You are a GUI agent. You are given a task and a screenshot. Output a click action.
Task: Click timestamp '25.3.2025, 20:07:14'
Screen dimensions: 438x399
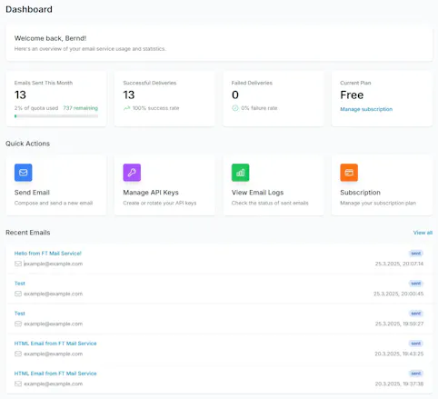point(399,264)
